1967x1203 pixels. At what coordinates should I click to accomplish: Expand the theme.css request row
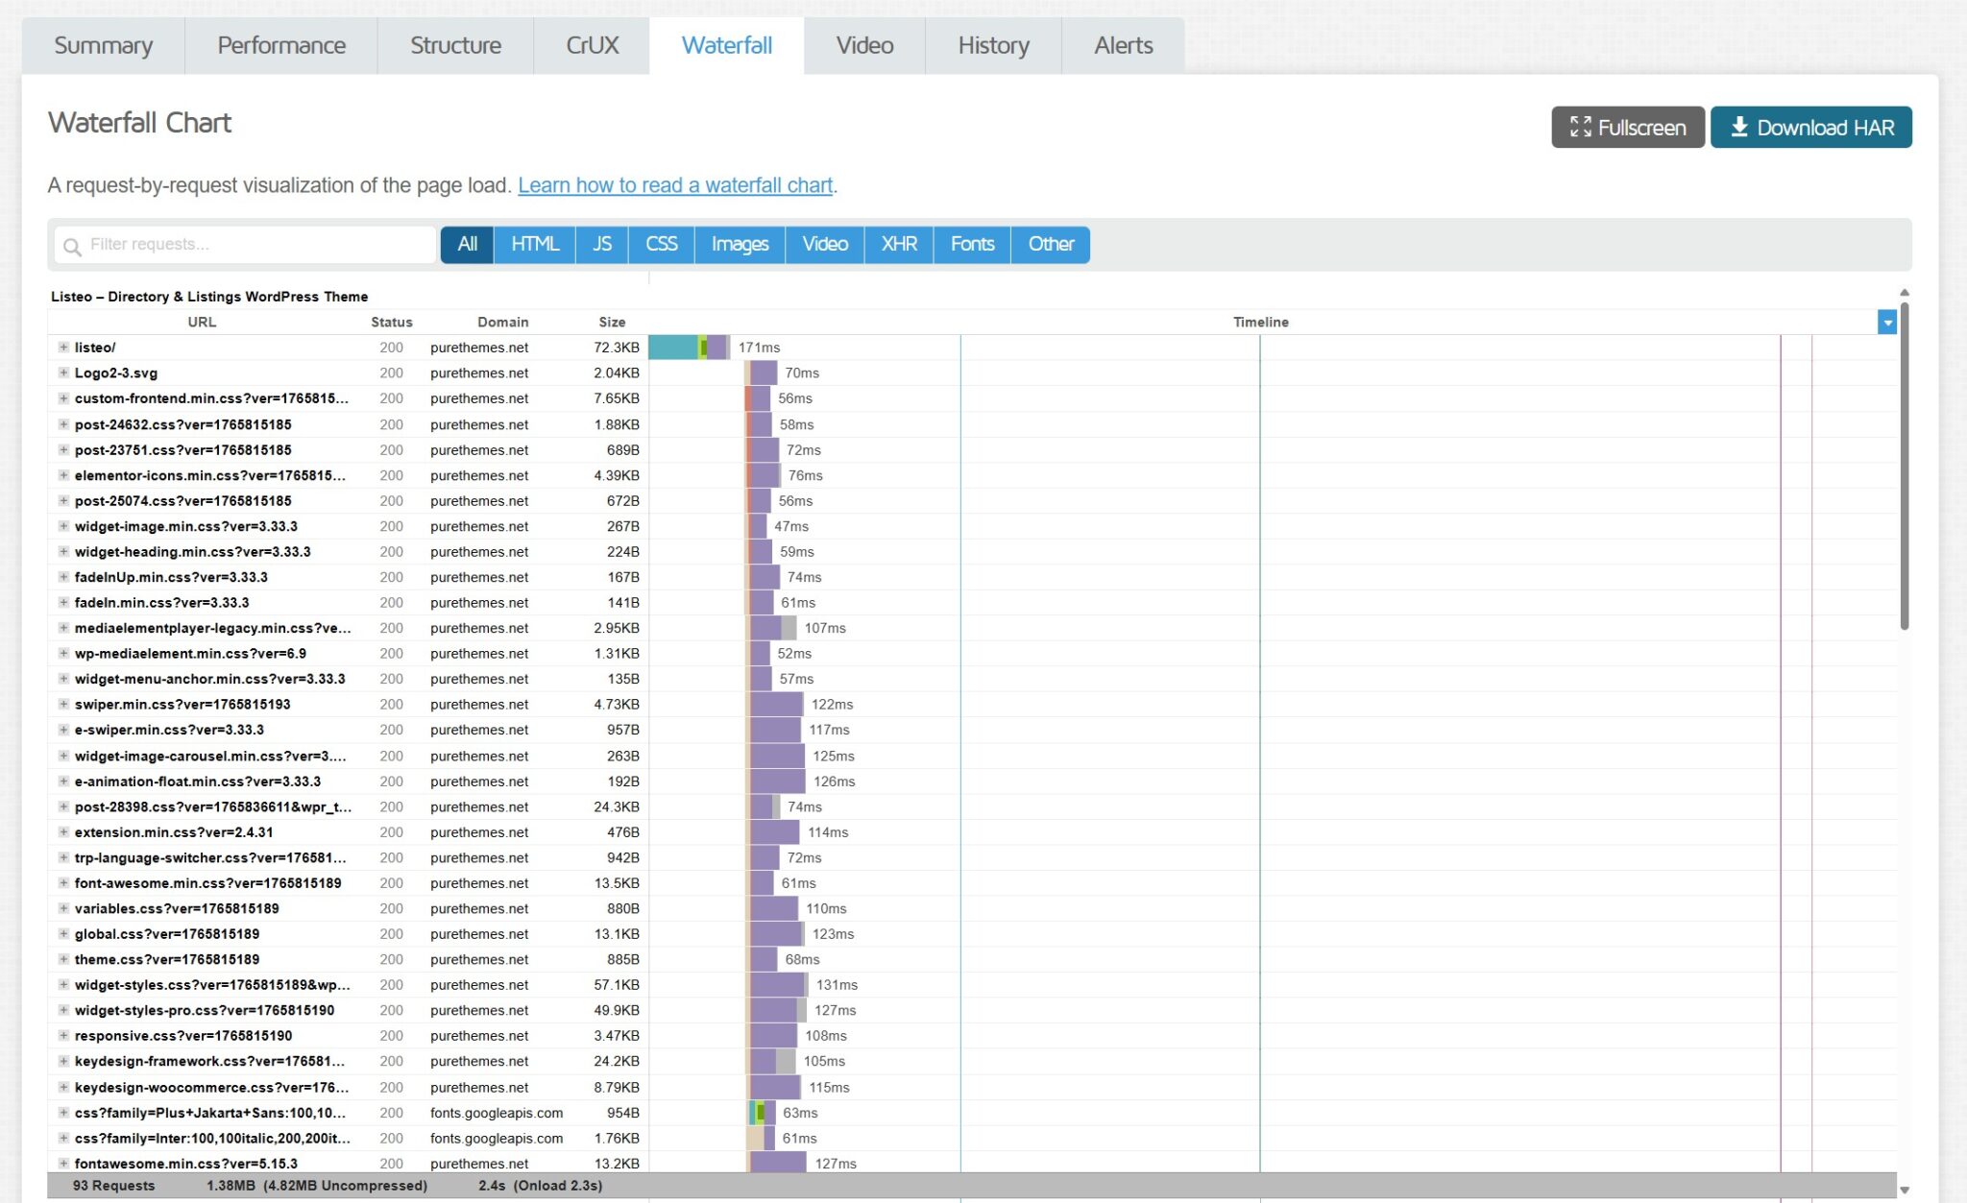pos(63,959)
